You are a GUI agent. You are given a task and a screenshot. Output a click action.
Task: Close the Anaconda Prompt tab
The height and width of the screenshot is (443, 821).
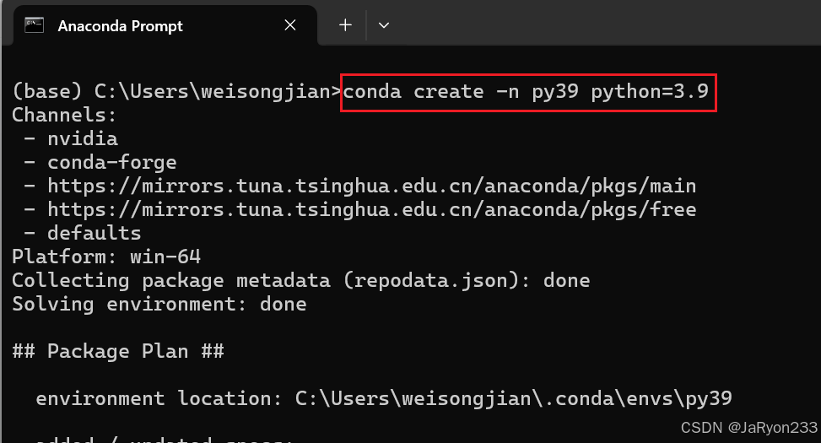point(290,25)
